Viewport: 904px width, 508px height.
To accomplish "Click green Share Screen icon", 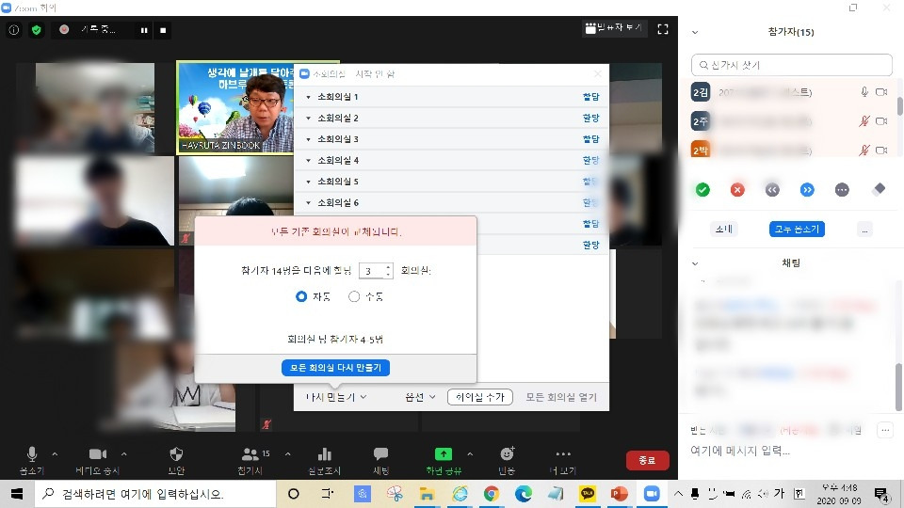I will coord(443,454).
